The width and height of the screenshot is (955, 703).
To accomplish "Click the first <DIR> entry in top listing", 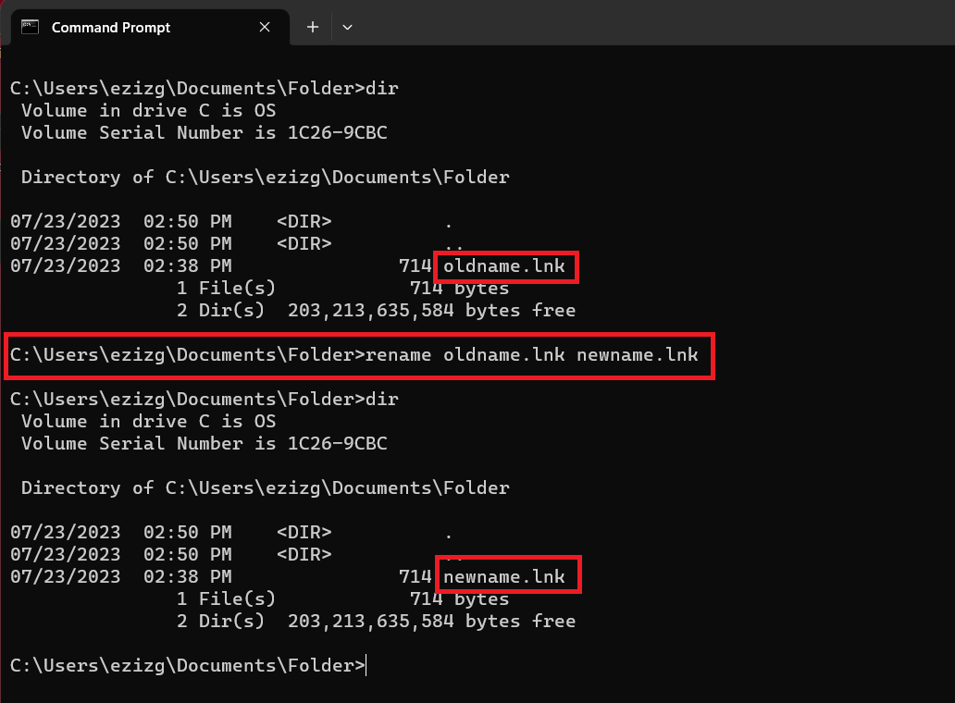I will point(304,222).
